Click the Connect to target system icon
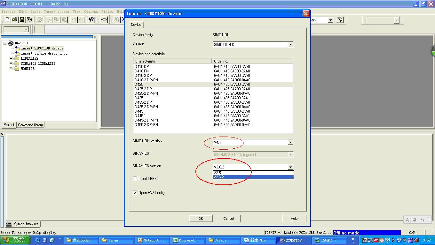The image size is (435, 245). point(104,20)
